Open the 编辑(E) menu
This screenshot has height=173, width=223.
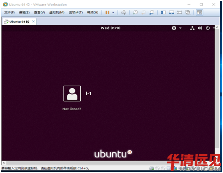click(24, 12)
